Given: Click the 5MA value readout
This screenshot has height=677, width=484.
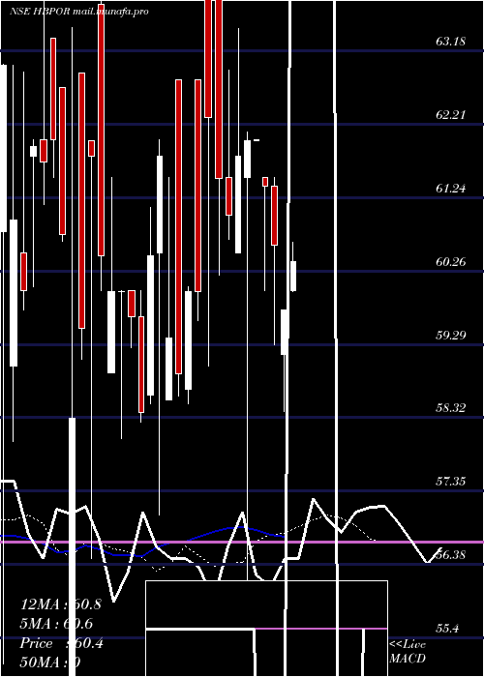Looking at the screenshot, I should pyautogui.click(x=56, y=624).
